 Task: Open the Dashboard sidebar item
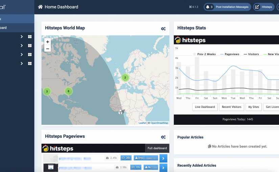(17, 28)
